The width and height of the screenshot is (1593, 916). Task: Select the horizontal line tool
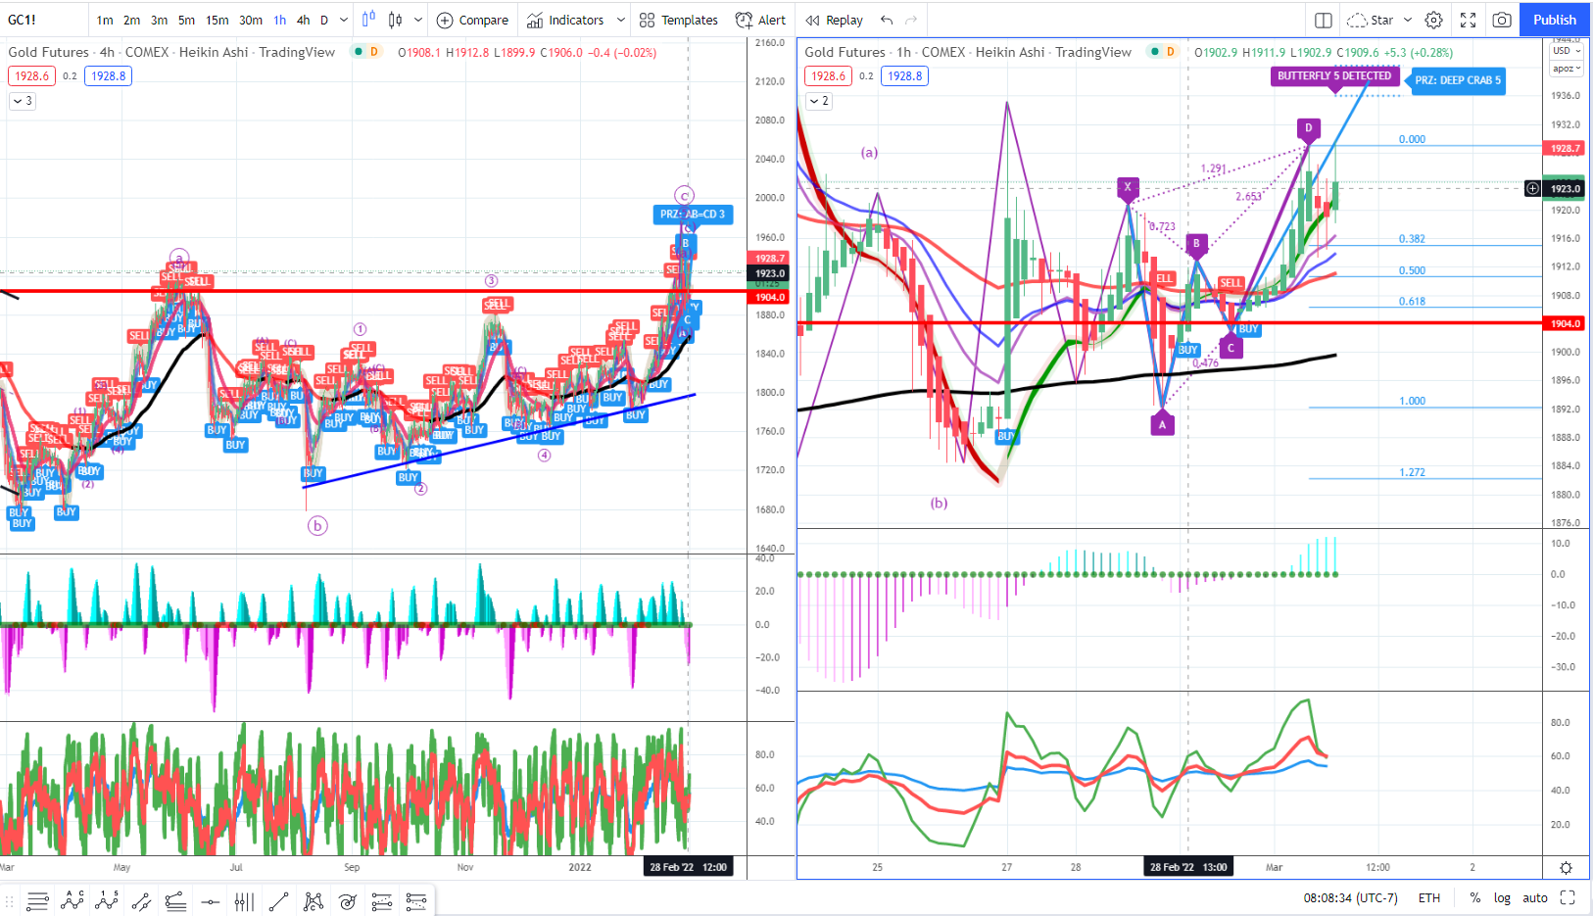[210, 901]
